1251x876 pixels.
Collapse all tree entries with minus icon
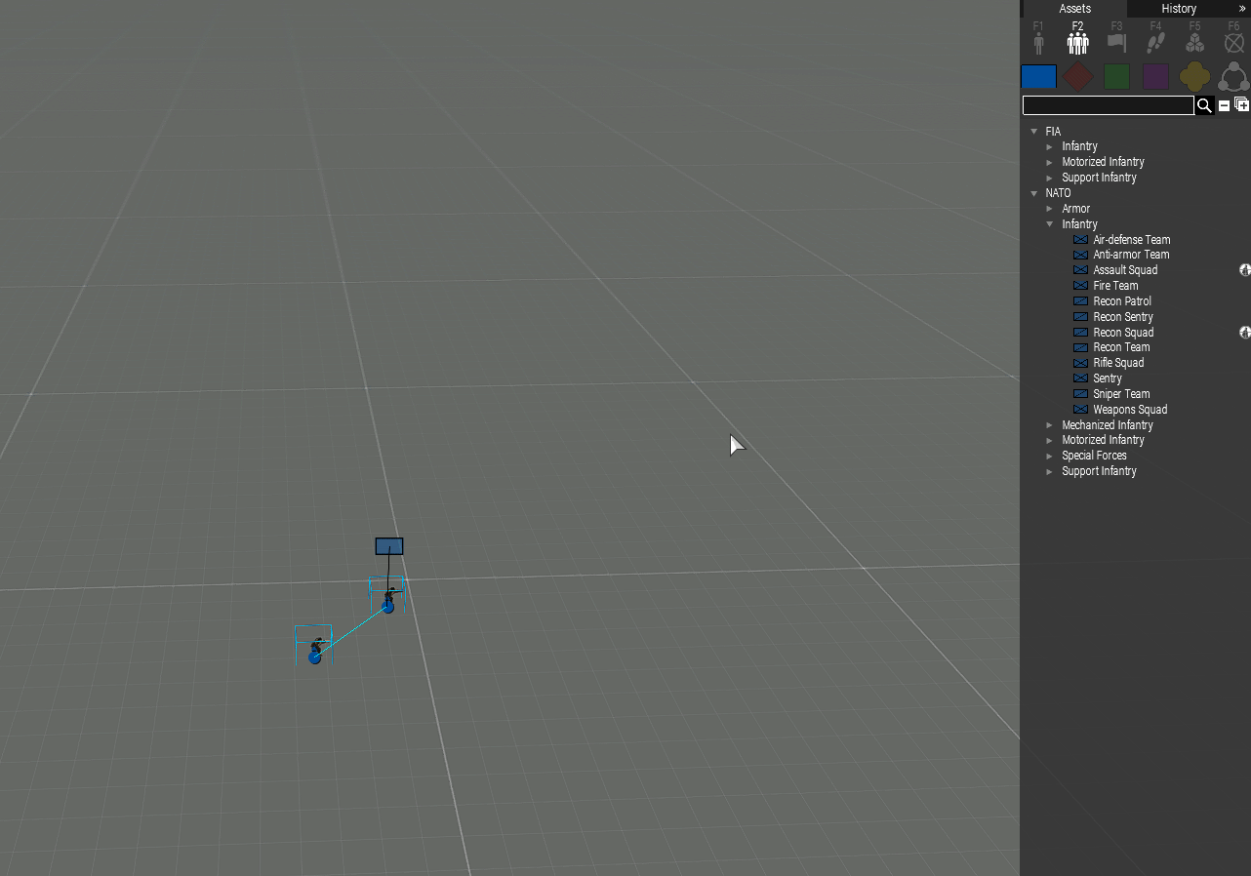1224,105
